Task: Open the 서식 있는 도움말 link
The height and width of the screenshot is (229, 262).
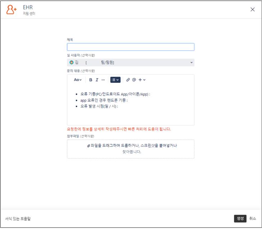Action: (x=18, y=219)
